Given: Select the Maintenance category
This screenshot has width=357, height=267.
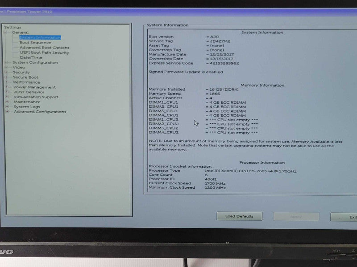Looking at the screenshot, I should click(27, 102).
